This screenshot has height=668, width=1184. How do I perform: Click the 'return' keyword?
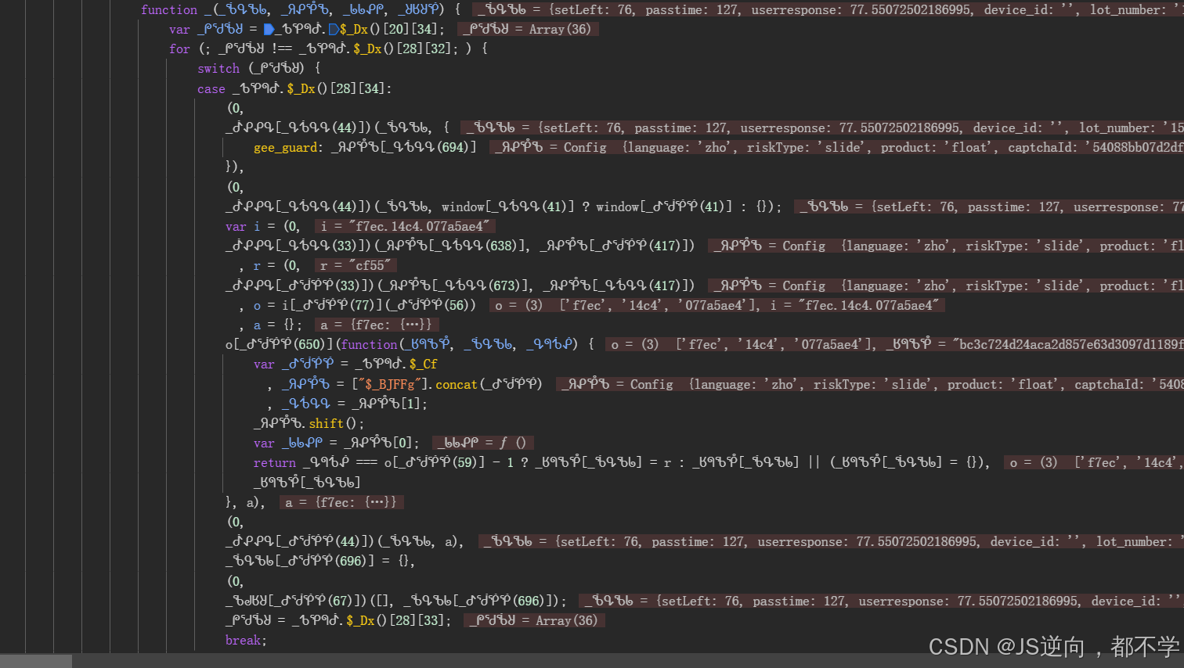tap(275, 462)
